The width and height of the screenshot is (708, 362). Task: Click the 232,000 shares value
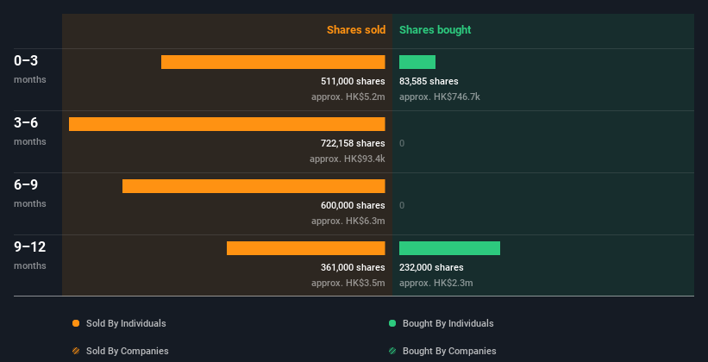point(431,268)
